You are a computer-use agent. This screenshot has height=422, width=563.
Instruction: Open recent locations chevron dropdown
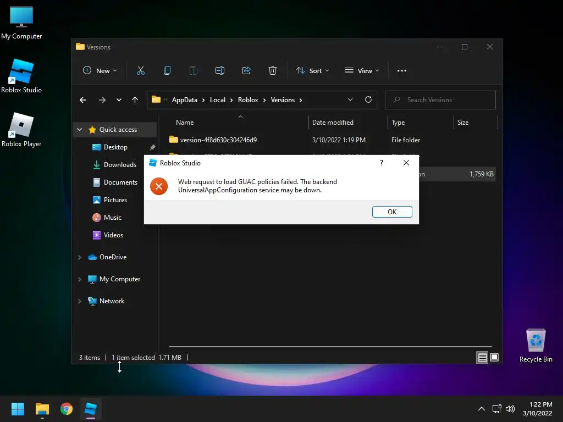click(119, 100)
